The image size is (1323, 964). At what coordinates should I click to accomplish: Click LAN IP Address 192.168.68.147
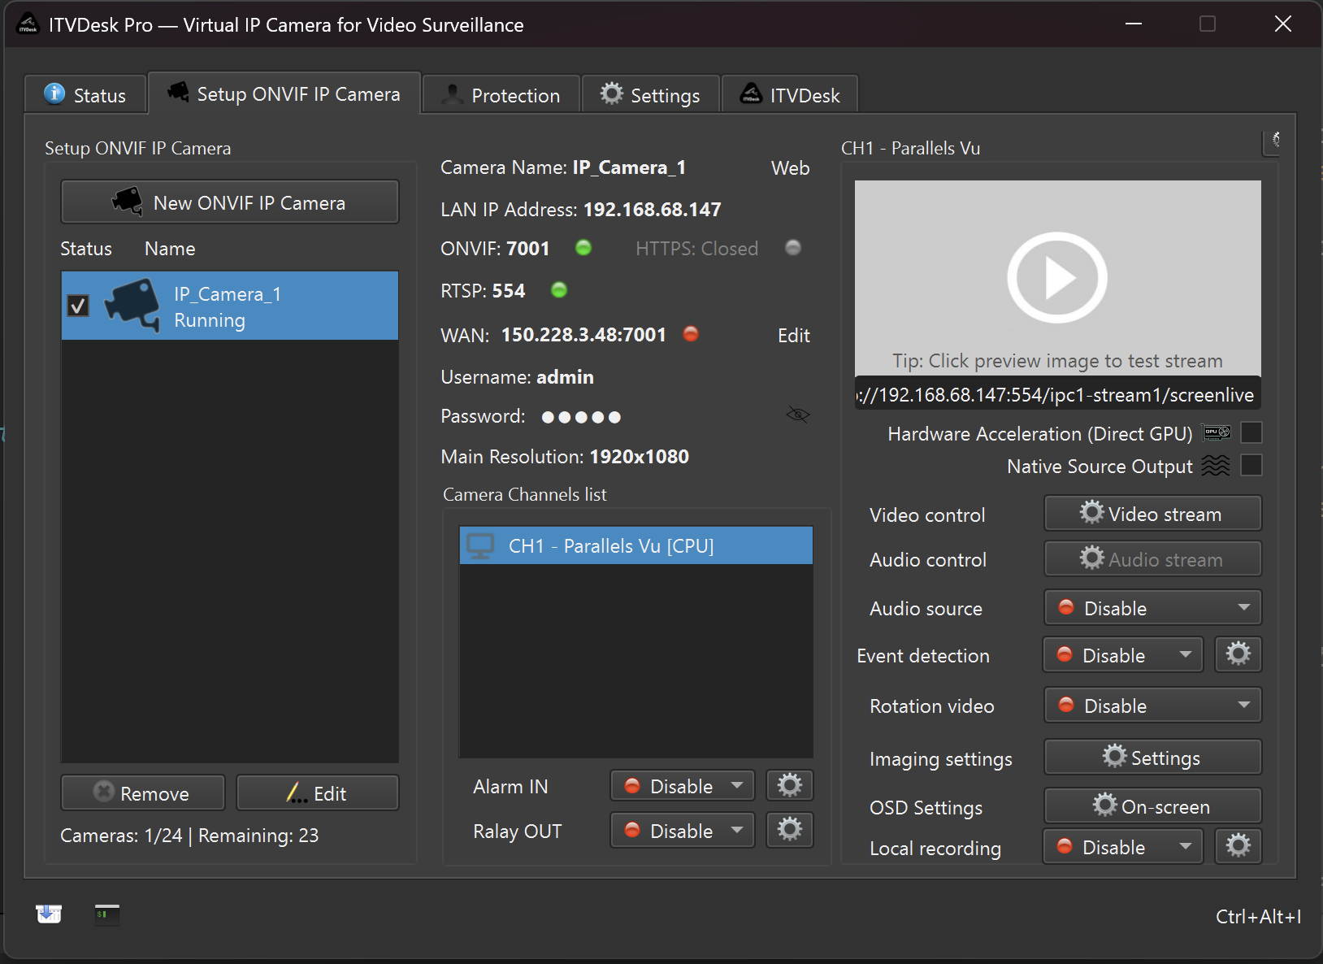pyautogui.click(x=652, y=210)
